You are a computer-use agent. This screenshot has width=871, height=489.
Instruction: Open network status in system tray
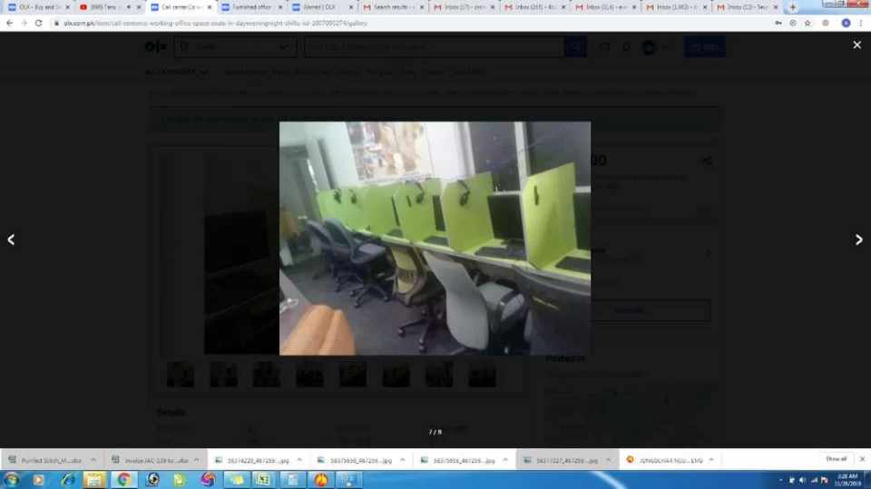click(x=814, y=480)
